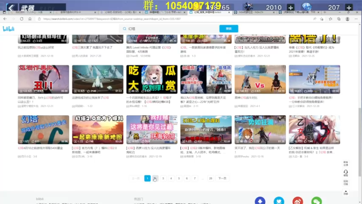Screen dimensions: 362x204
Task: Open the 幻塔2.0官方?爆料 video thumbnail
Action: [98, 130]
